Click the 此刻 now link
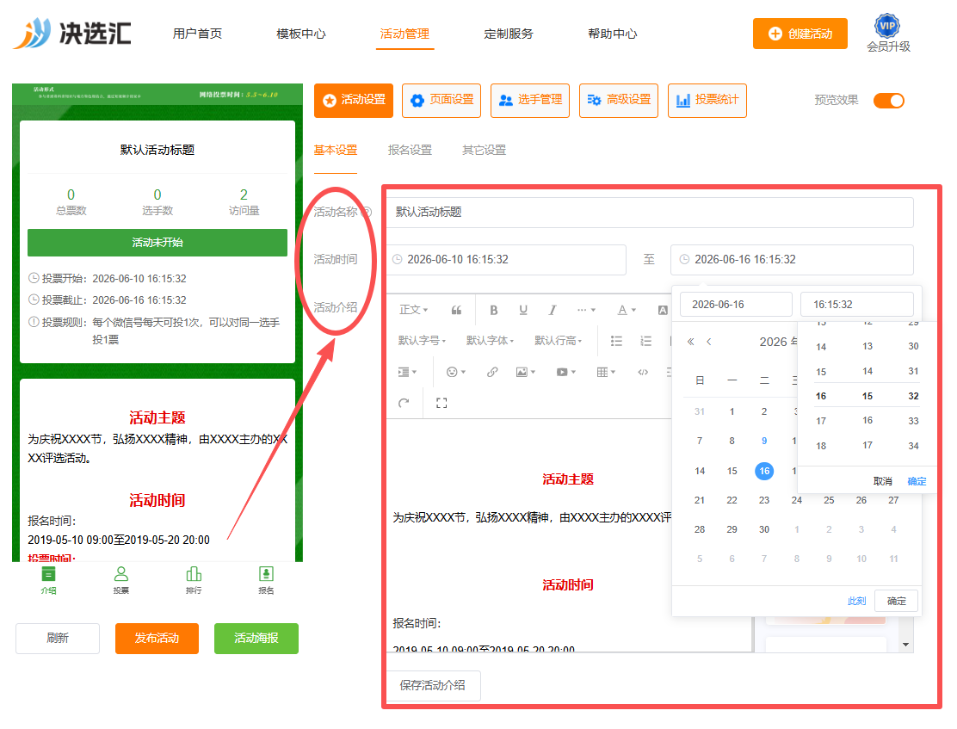The image size is (957, 729). [x=857, y=601]
